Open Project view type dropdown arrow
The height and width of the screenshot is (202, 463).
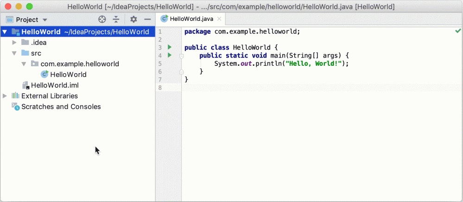(45, 20)
